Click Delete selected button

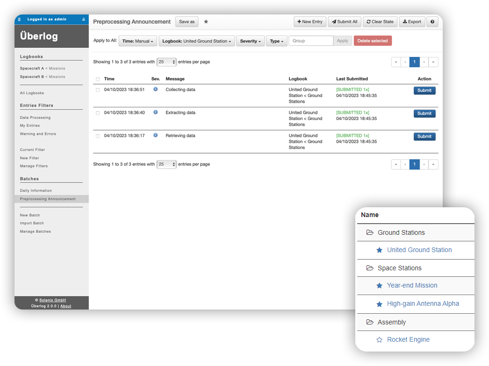(x=373, y=41)
